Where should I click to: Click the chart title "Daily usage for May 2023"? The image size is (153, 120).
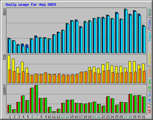[31, 4]
